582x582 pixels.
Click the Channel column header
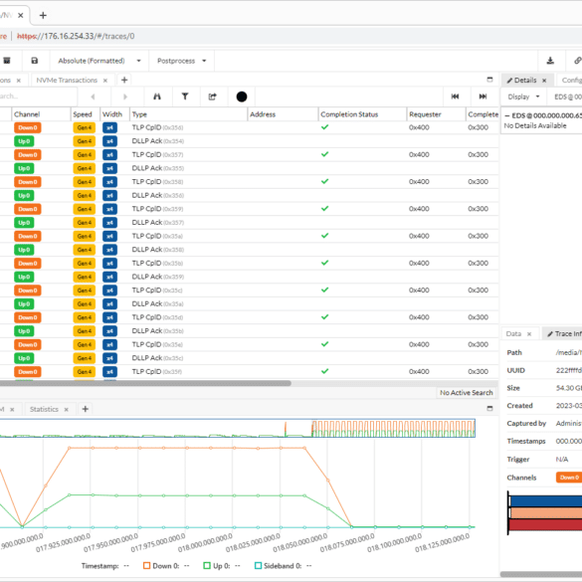41,114
